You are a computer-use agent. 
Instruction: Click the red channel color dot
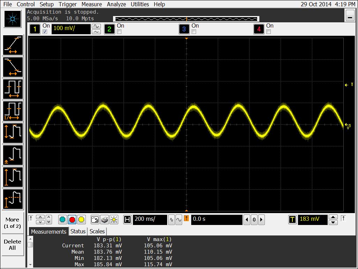pyautogui.click(x=72, y=219)
